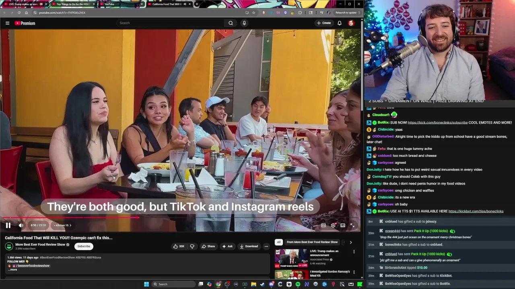
Task: Seek on the red video progress bar
Action: (180, 218)
